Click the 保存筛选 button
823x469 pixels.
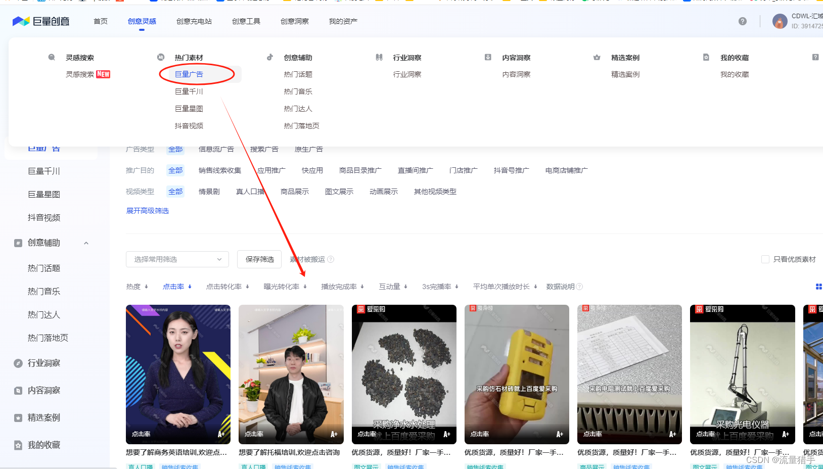[260, 259]
